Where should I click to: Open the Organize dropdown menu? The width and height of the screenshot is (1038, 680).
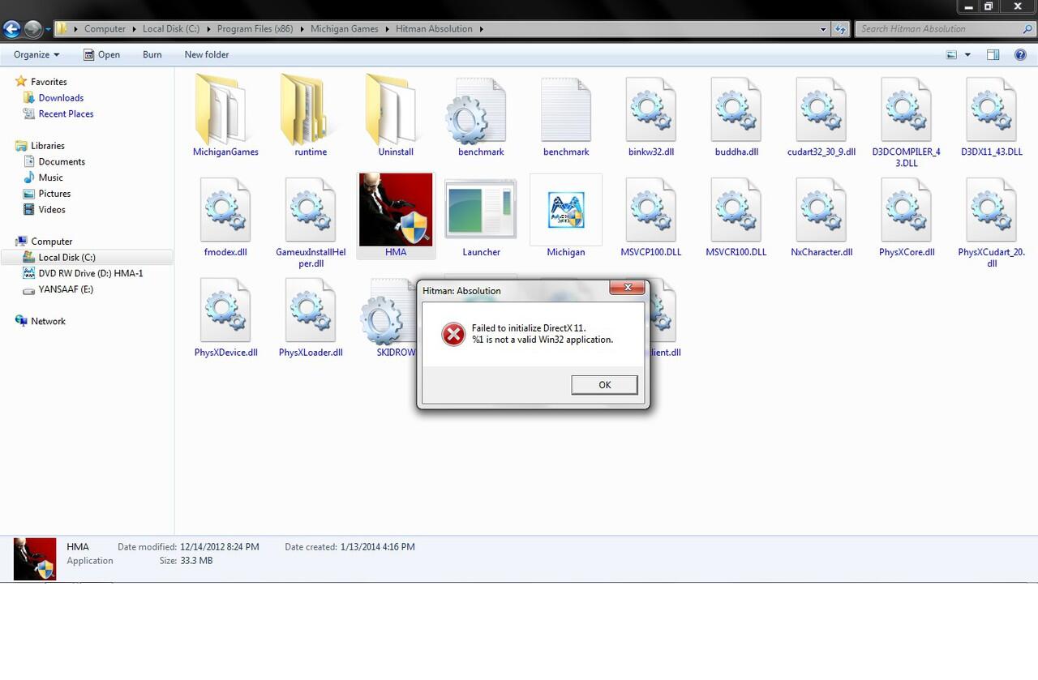pos(36,54)
